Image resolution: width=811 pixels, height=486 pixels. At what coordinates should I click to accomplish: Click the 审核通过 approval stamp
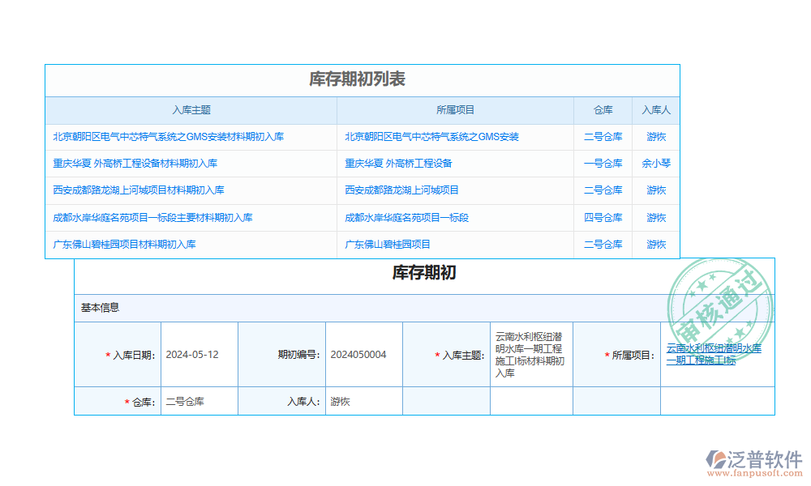click(x=720, y=308)
